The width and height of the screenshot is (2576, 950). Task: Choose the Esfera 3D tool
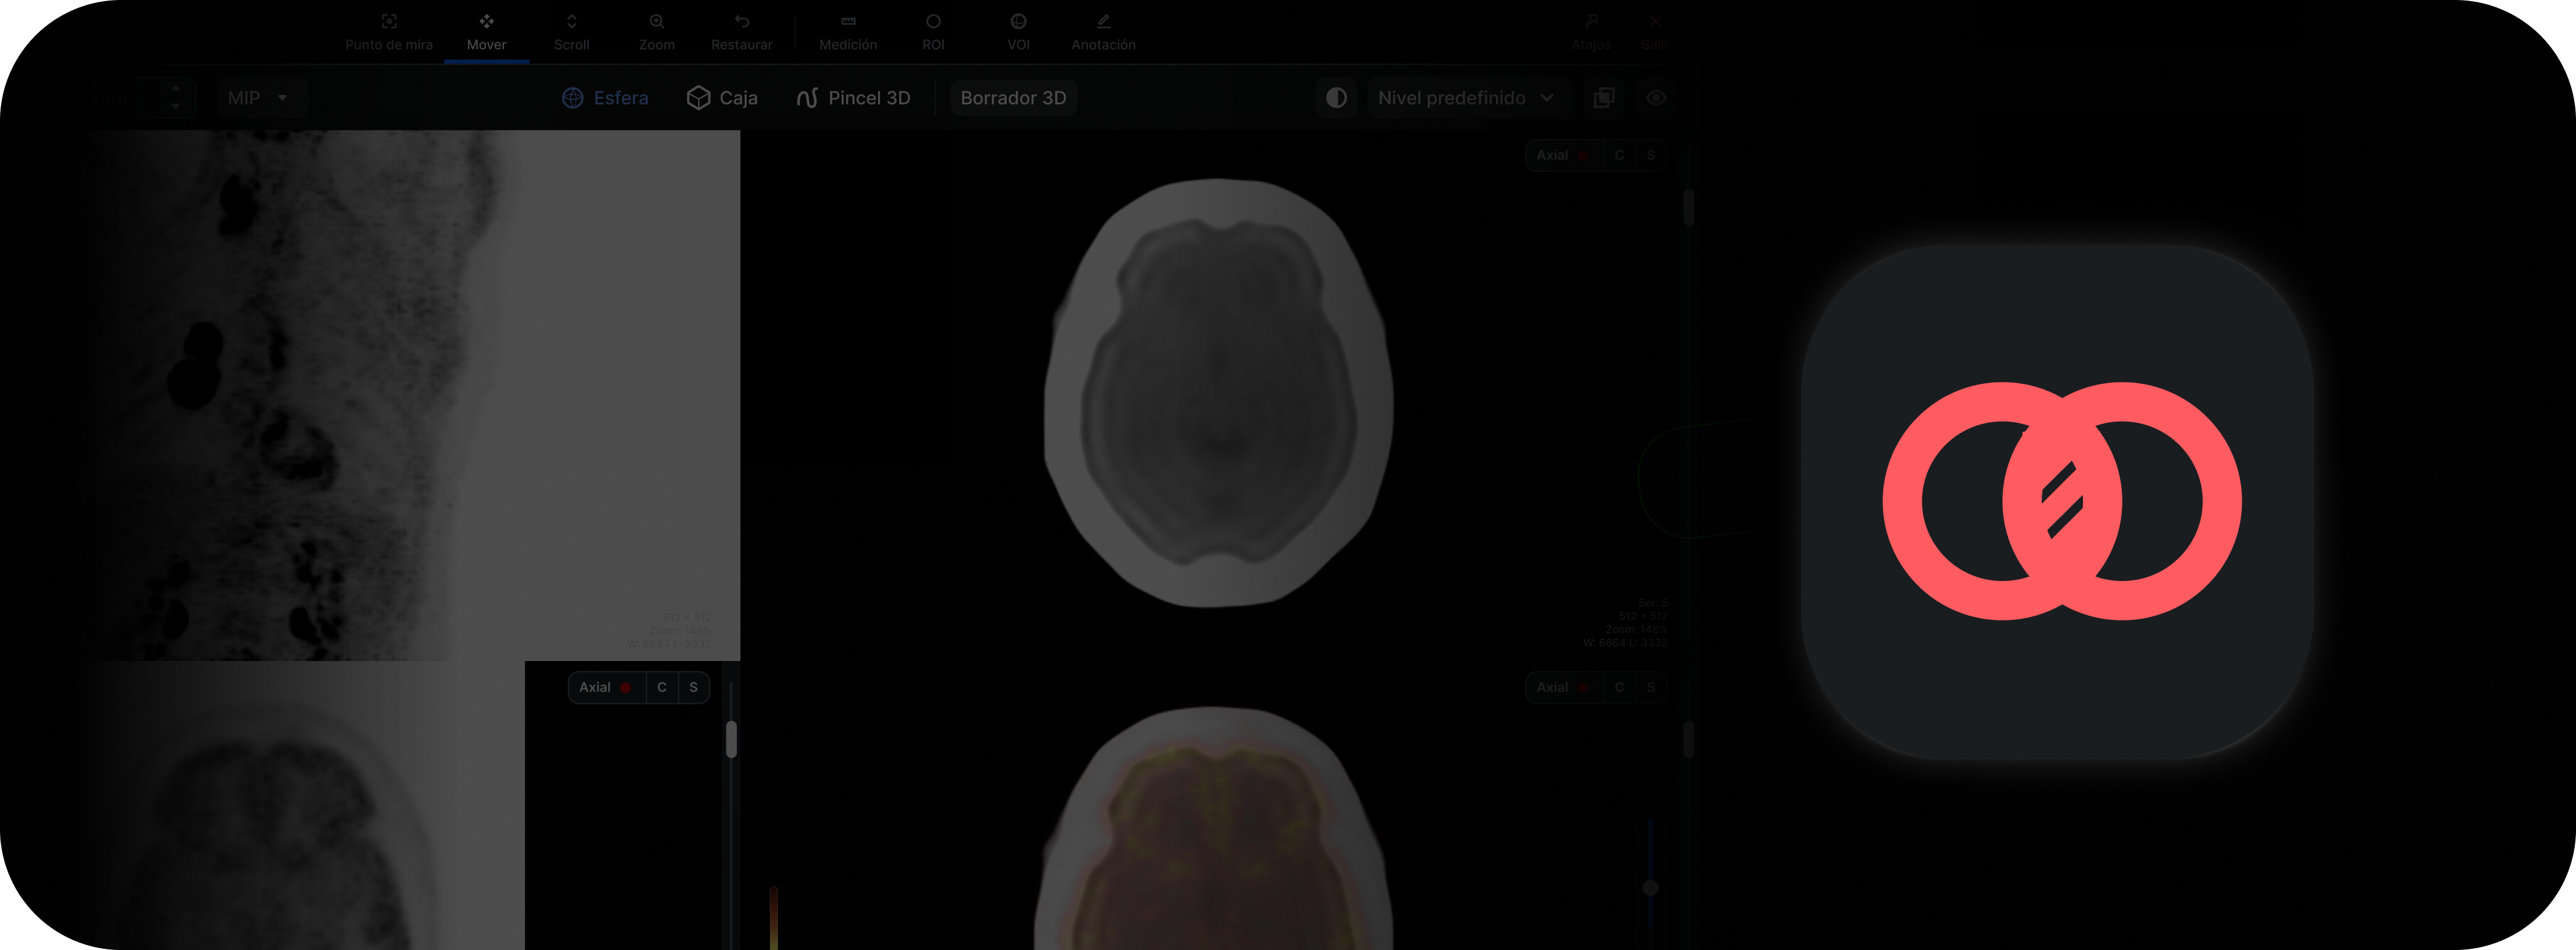[x=605, y=98]
